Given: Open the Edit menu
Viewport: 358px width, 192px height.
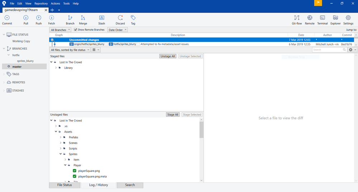Looking at the screenshot, I should pos(20,4).
